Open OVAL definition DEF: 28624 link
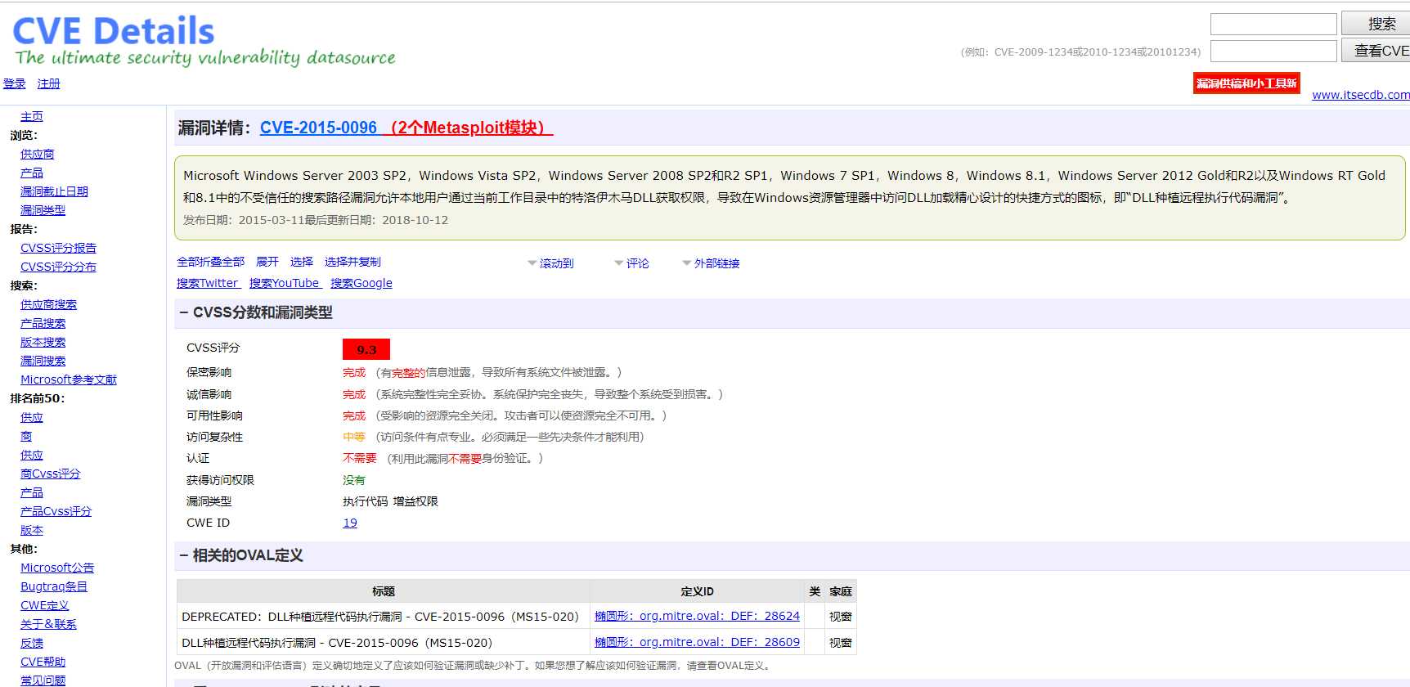The width and height of the screenshot is (1410, 687). (x=697, y=616)
